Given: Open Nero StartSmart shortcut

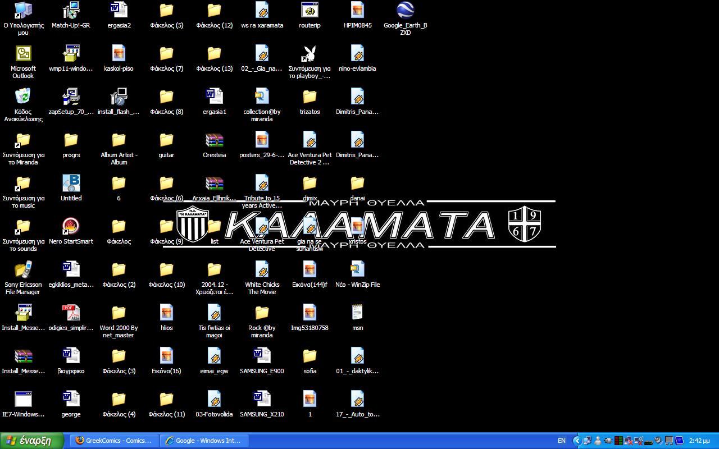Looking at the screenshot, I should pyautogui.click(x=71, y=226).
